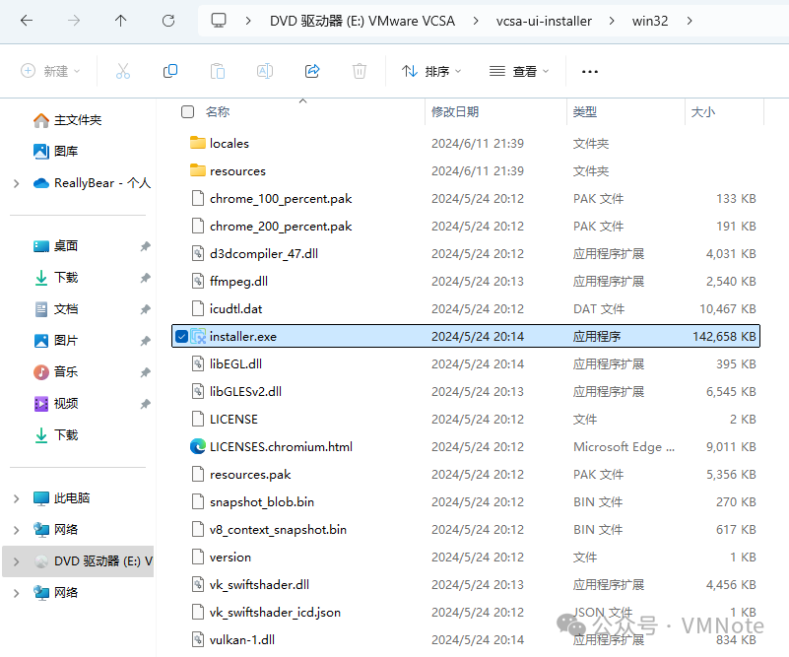Select d3dcompiler_47.dll file
The height and width of the screenshot is (657, 789).
(264, 253)
